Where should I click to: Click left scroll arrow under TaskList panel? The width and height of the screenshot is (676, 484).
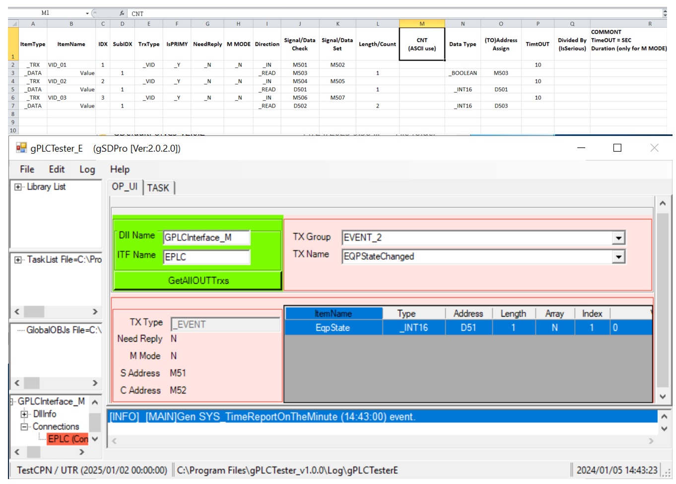click(17, 312)
